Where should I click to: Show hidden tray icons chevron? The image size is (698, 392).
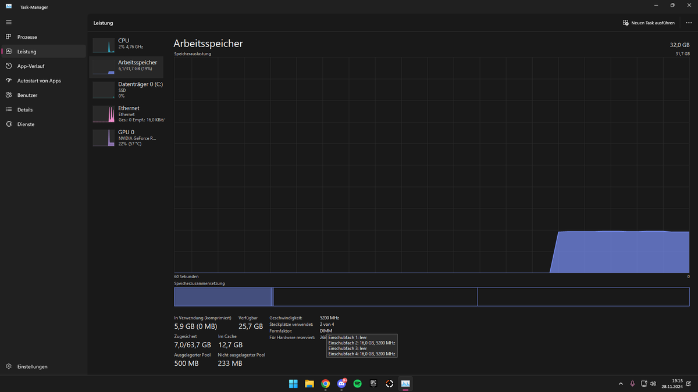(620, 384)
